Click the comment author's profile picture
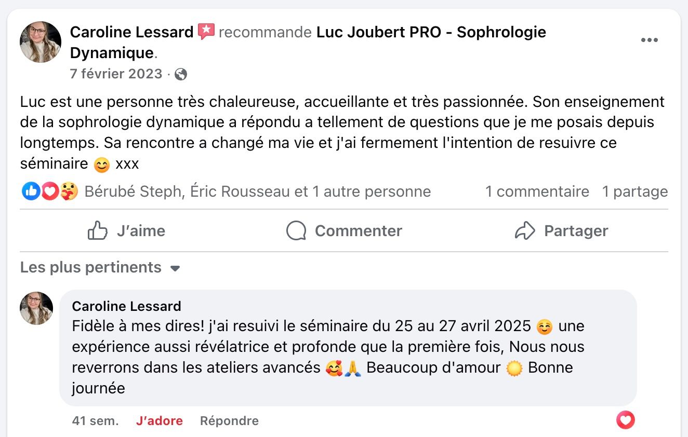Screen dimensions: 688x437 click(36, 308)
